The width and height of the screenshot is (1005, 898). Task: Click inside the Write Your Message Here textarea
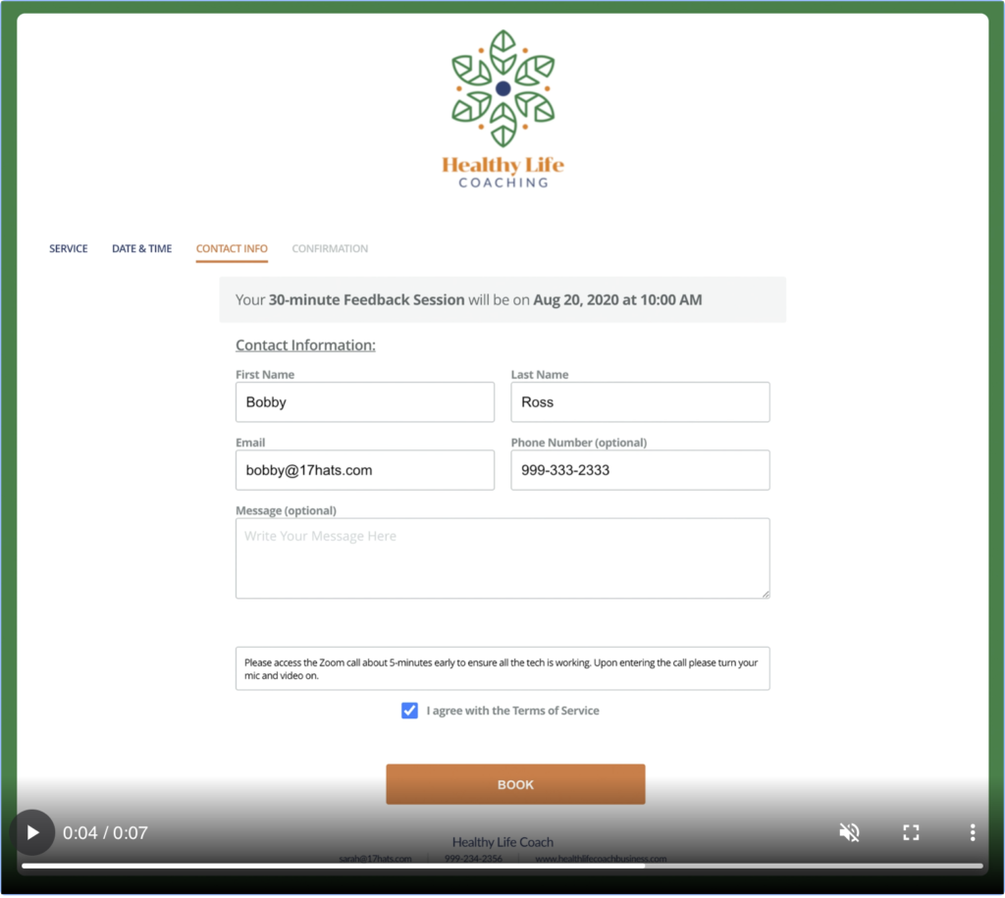point(502,557)
